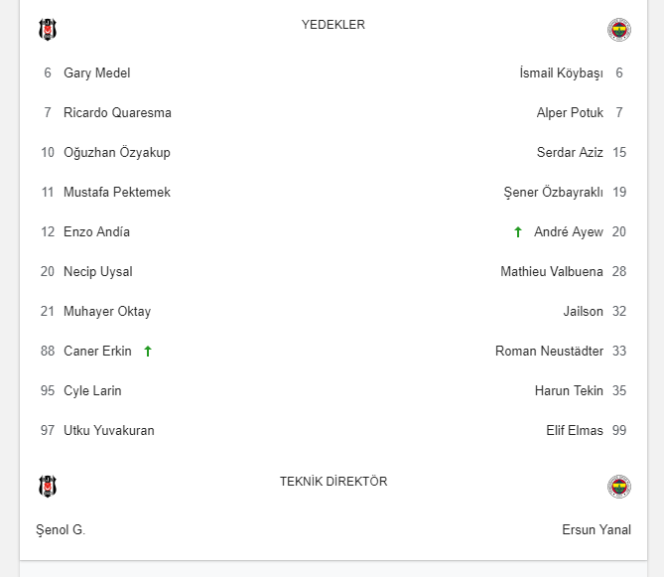Screen dimensions: 664x577
Task: Click the Fenerbahçe crest beside YEDEKLER
Action: click(x=619, y=30)
